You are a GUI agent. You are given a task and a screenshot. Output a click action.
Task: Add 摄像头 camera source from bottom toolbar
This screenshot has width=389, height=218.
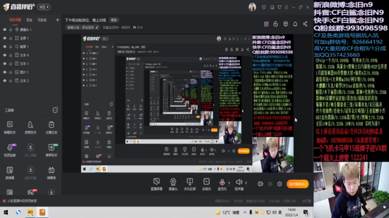173,185
